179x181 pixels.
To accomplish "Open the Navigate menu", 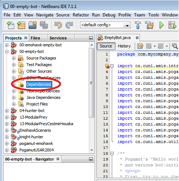I will (45, 15).
